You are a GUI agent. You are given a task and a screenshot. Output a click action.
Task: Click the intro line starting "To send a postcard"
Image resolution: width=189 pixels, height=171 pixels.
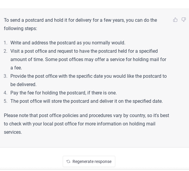pyautogui.click(x=80, y=20)
